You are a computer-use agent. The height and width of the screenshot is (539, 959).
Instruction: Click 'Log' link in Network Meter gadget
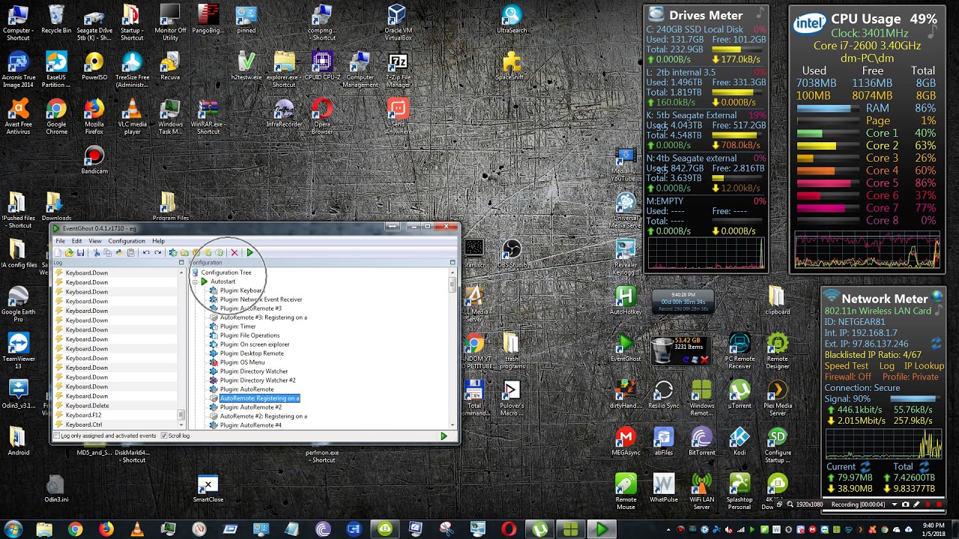tap(887, 366)
